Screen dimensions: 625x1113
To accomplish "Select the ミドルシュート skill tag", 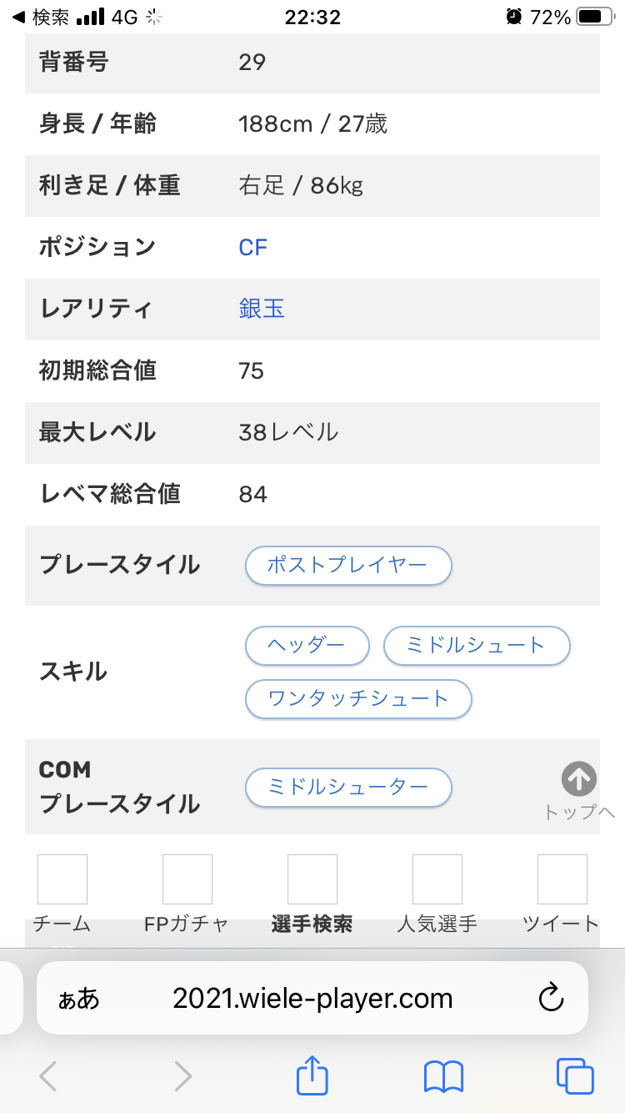I will (476, 645).
